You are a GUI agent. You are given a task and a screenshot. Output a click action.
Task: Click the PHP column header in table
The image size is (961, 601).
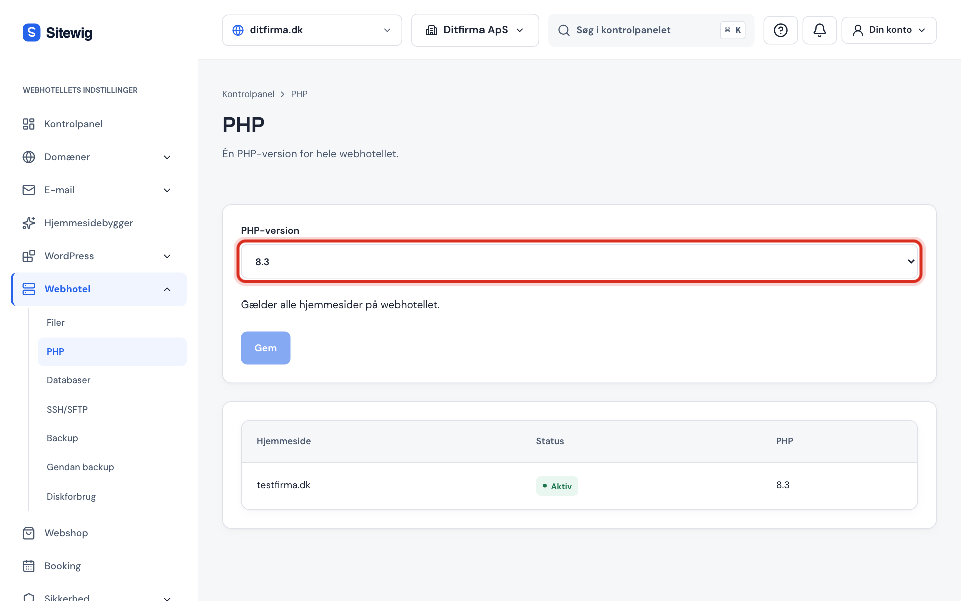click(784, 441)
